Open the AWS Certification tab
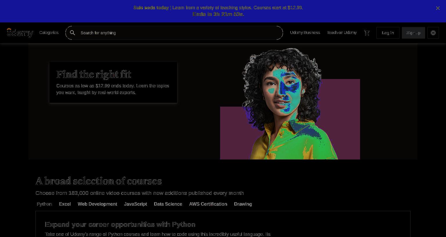 click(x=208, y=204)
